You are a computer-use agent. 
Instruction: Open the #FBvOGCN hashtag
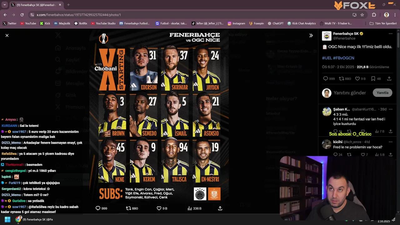click(x=343, y=58)
